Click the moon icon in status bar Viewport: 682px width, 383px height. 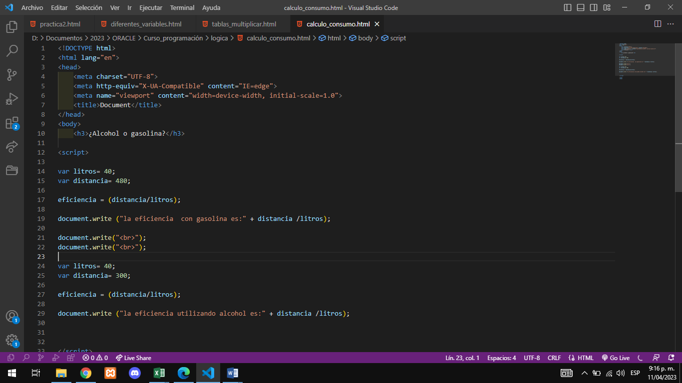(640, 358)
